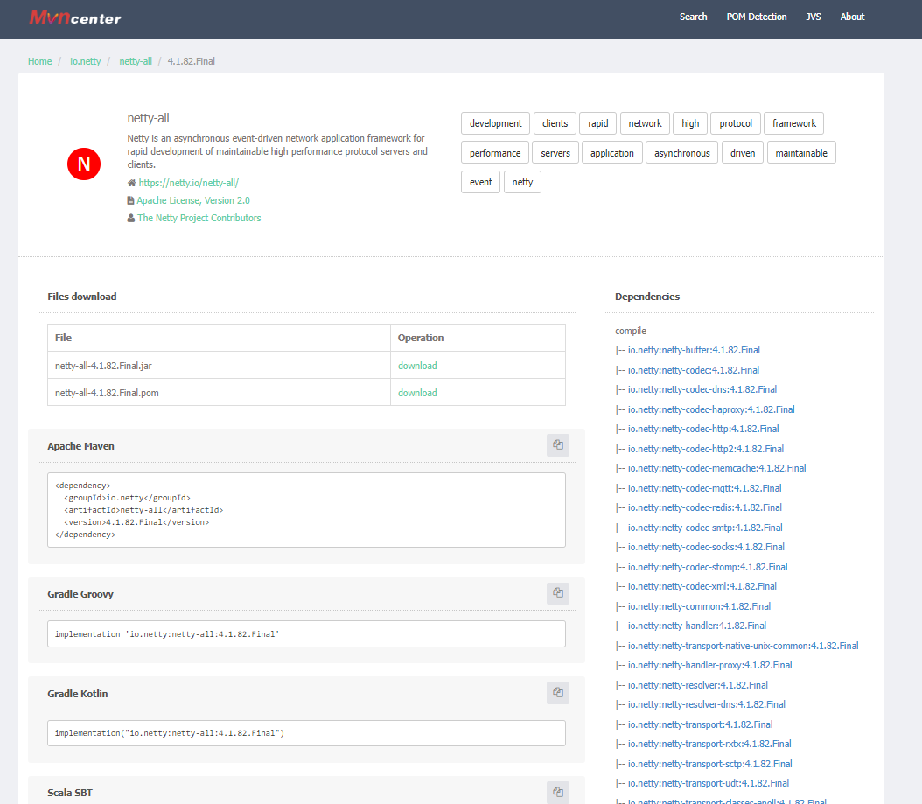The height and width of the screenshot is (804, 922).
Task: Copy the Scala SBT snippet
Action: point(557,793)
